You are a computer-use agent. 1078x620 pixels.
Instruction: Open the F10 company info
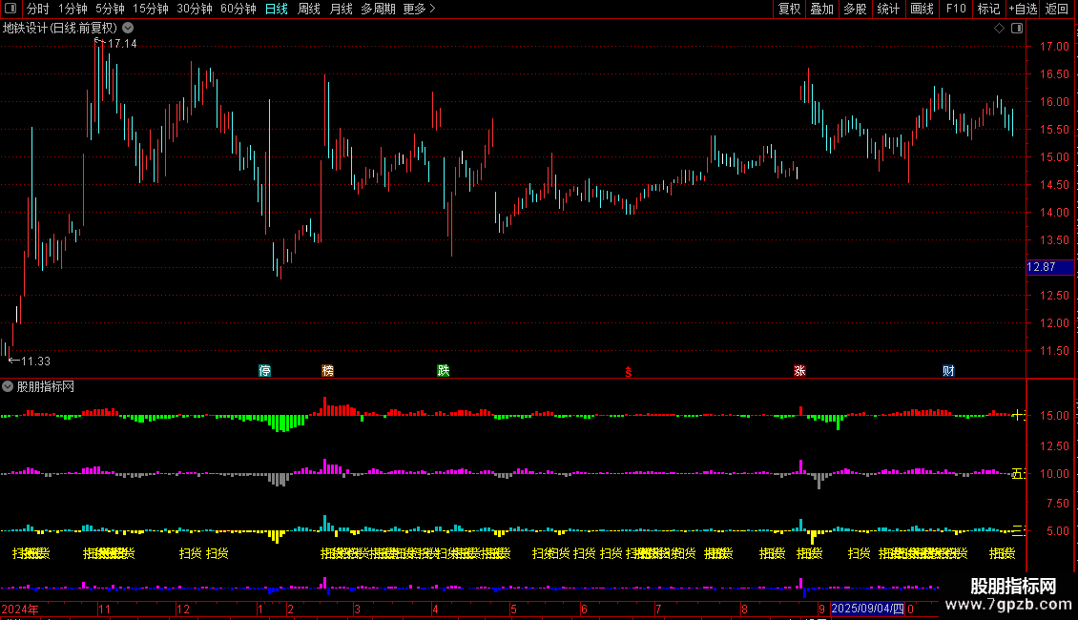point(956,9)
